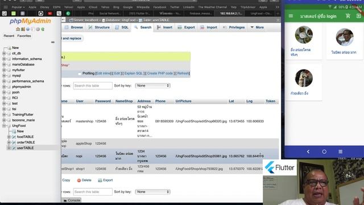Sort by UrlPicture column header
The width and height of the screenshot is (364, 205).
click(x=183, y=101)
